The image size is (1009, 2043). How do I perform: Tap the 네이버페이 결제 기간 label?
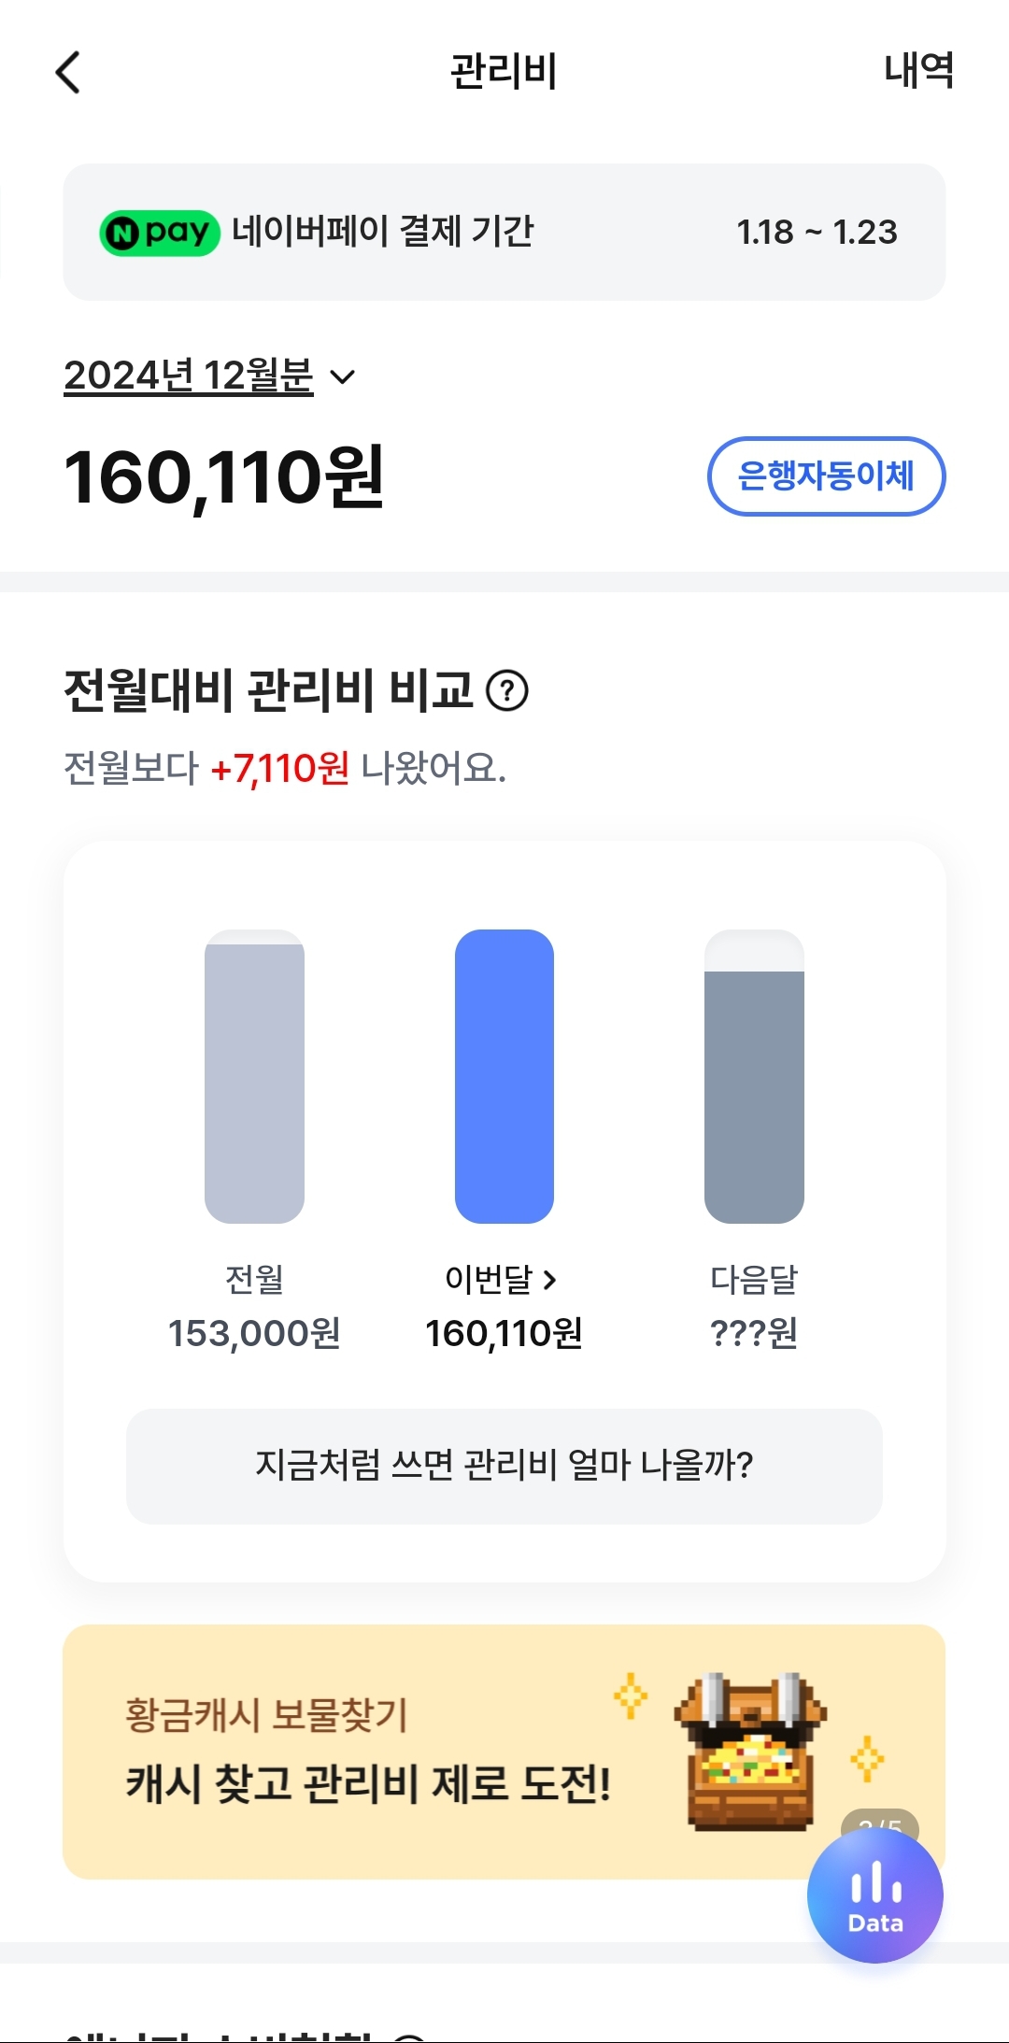(x=382, y=232)
